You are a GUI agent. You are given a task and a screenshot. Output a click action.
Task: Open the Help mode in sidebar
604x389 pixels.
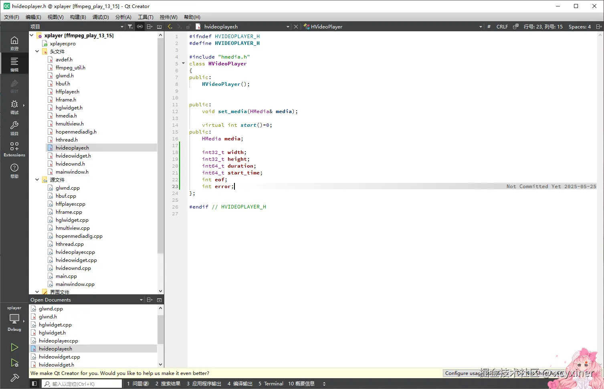pos(14,170)
